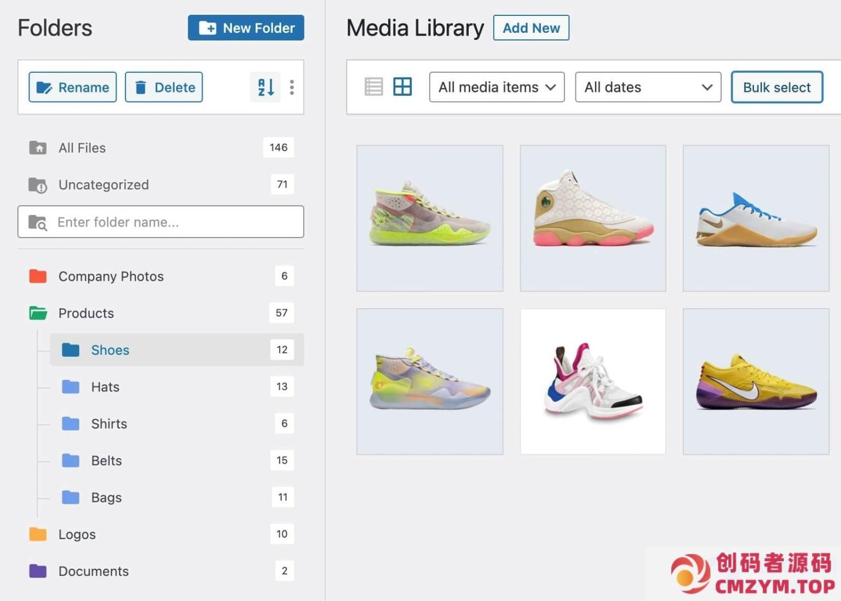Switch to list view icon

pos(373,86)
